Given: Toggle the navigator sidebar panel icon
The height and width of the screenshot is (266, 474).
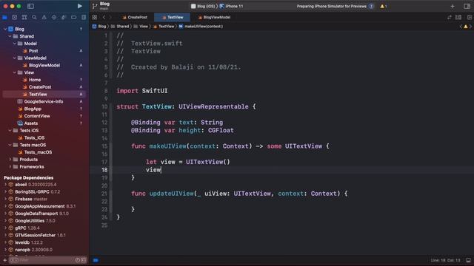Looking at the screenshot, I should tap(30, 6).
